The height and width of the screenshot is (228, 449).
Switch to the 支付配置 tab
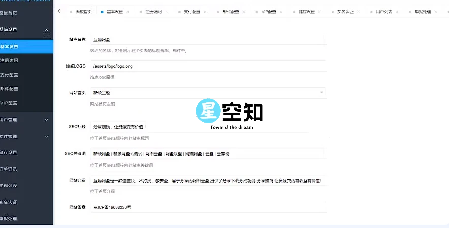(x=192, y=12)
